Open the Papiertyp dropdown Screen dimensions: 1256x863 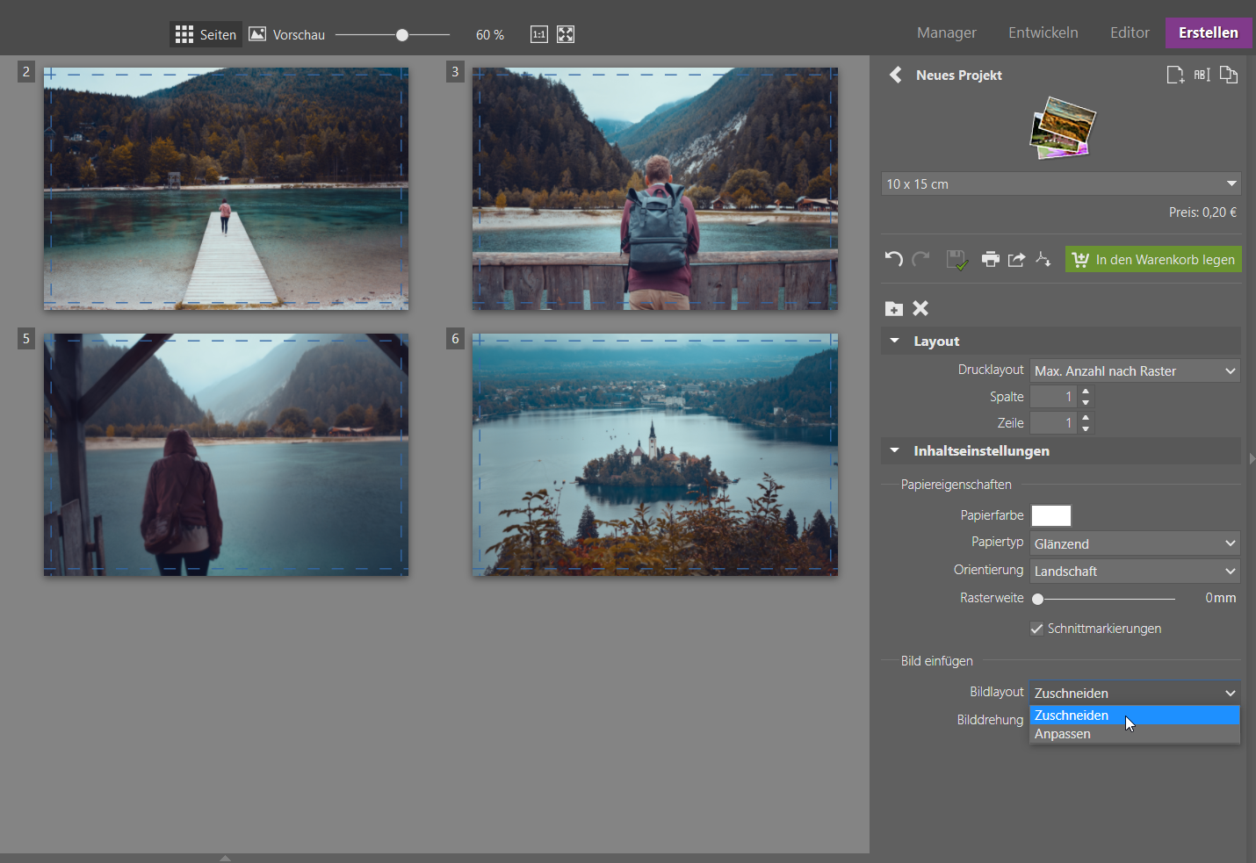pyautogui.click(x=1135, y=543)
